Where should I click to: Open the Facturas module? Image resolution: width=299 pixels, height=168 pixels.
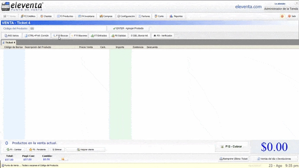tap(144, 16)
